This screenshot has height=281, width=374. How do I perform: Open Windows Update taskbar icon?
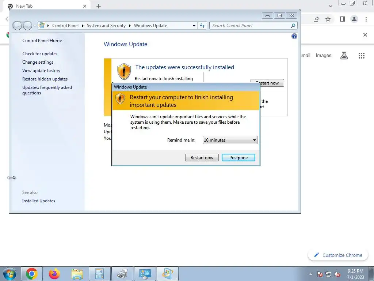tap(167, 274)
